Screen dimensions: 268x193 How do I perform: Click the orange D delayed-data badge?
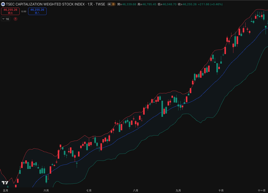(113, 4)
